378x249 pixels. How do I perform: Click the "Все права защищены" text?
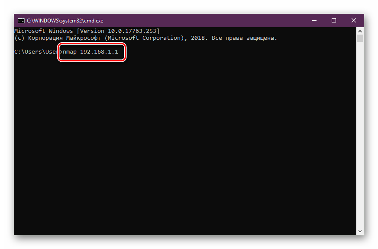pos(243,38)
